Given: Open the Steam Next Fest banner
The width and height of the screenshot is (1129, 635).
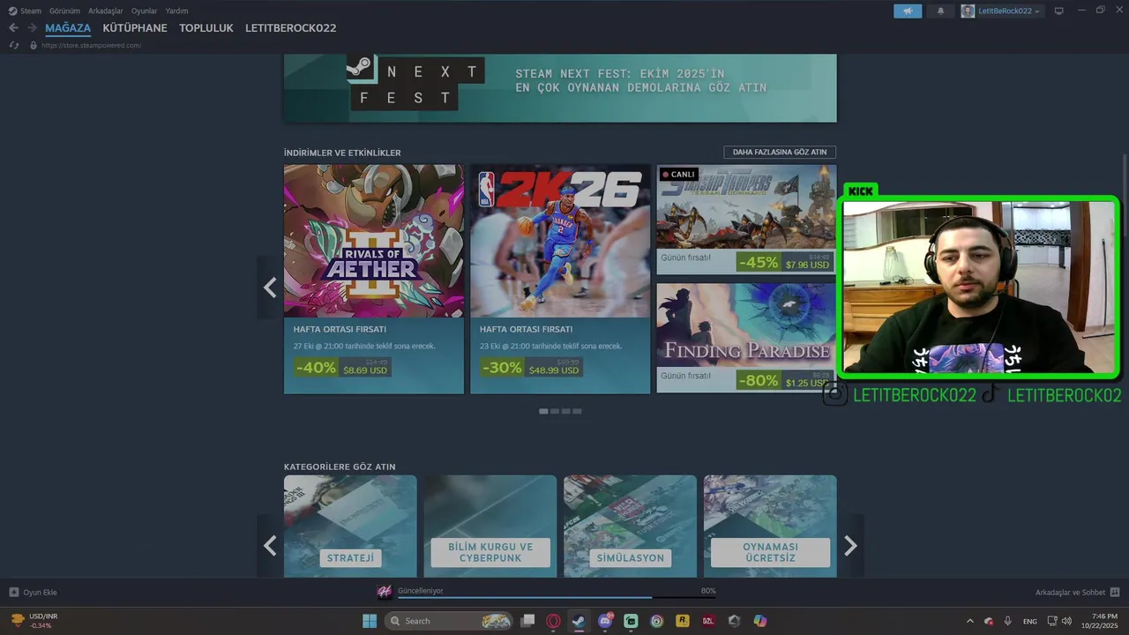Looking at the screenshot, I should point(560,87).
